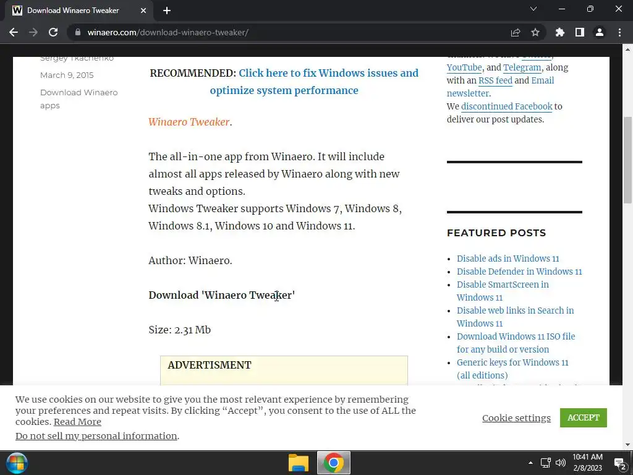Open Disable SmartScreen in Windows 11 post
This screenshot has height=475, width=633.
503,291
